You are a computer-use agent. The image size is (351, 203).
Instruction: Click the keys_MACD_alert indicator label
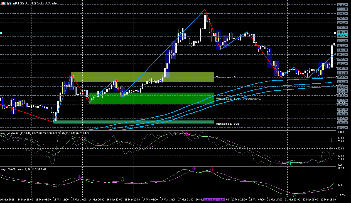(x=24, y=169)
